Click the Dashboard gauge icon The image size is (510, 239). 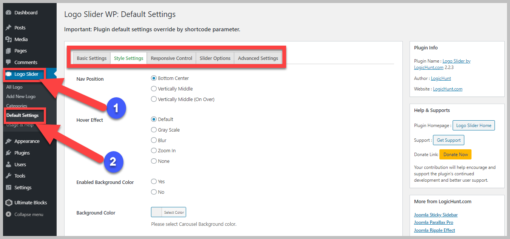tap(9, 12)
